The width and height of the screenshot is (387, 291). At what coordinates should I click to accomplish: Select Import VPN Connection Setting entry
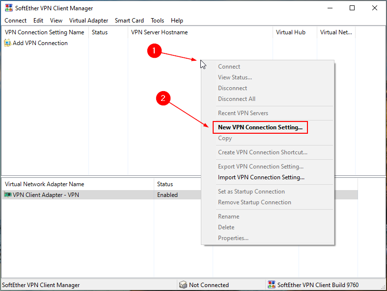pos(268,177)
